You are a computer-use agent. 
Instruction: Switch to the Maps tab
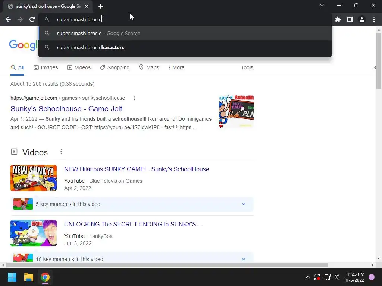point(149,67)
